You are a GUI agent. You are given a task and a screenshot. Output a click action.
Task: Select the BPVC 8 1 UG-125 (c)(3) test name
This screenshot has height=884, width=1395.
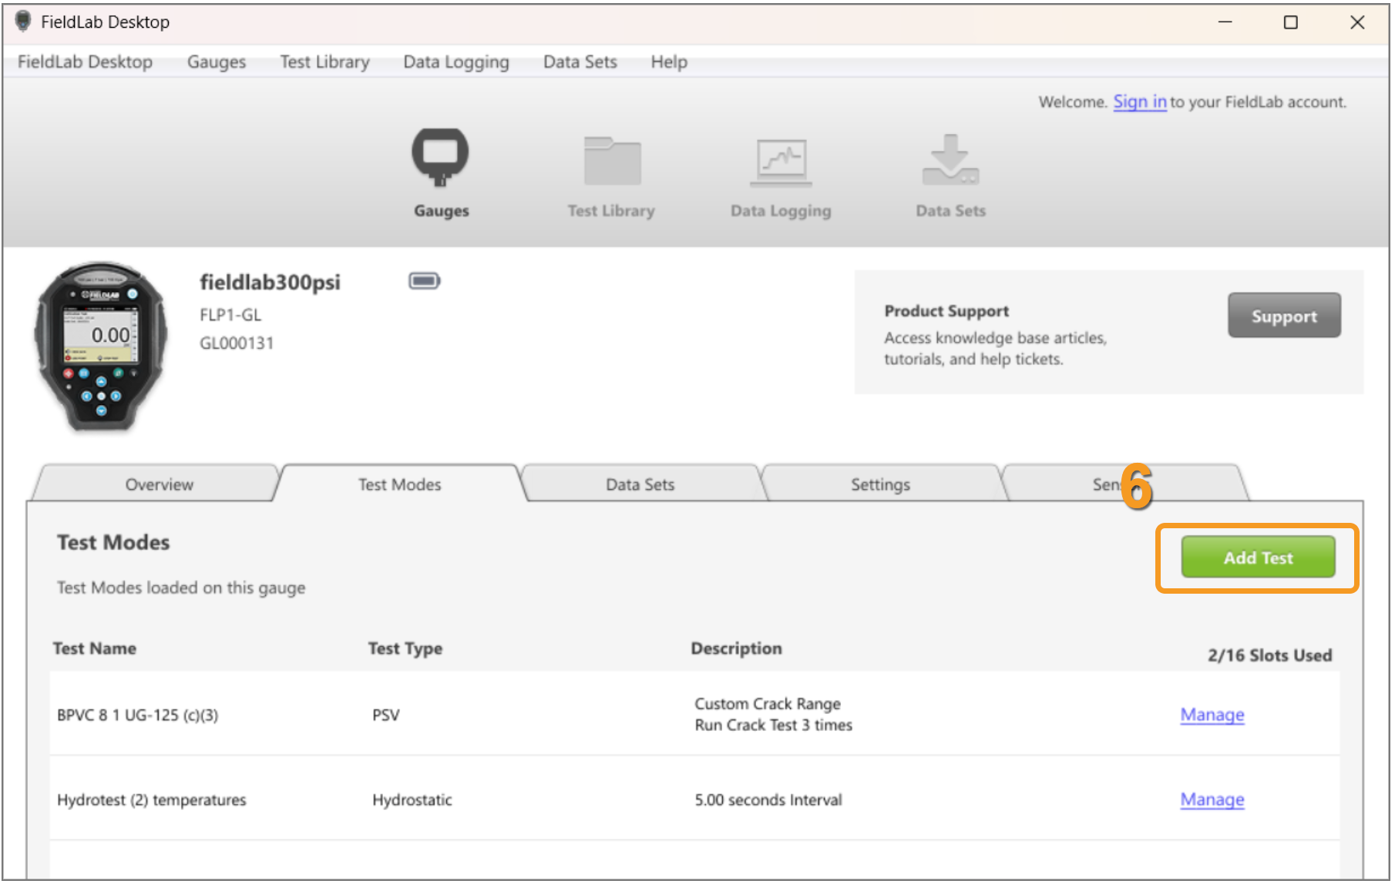click(x=138, y=715)
